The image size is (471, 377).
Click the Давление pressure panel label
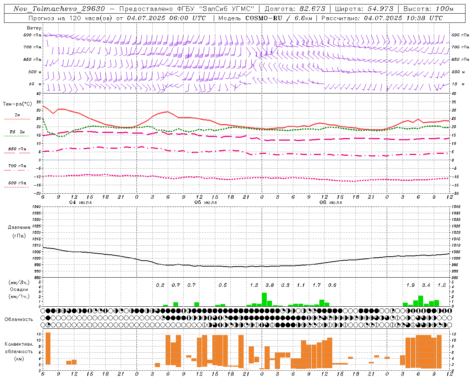tap(19, 228)
